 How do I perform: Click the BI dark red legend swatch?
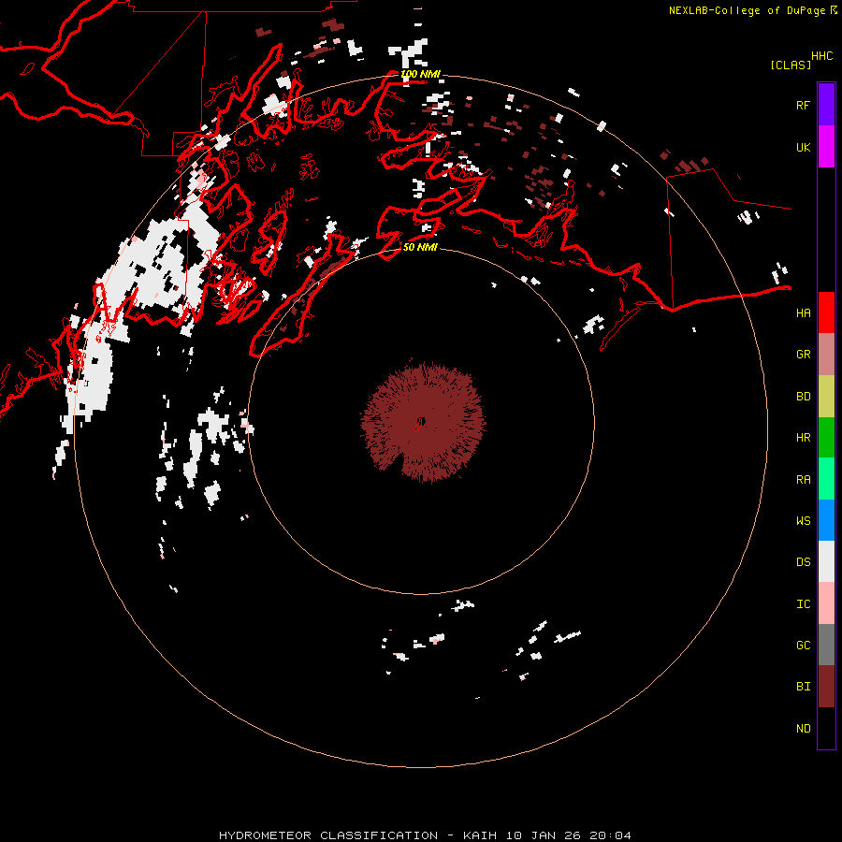click(826, 687)
